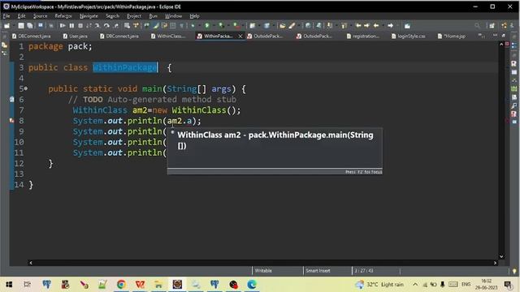The height and width of the screenshot is (292, 520).
Task: Click the green Debug launch icon
Action: [x=193, y=25]
